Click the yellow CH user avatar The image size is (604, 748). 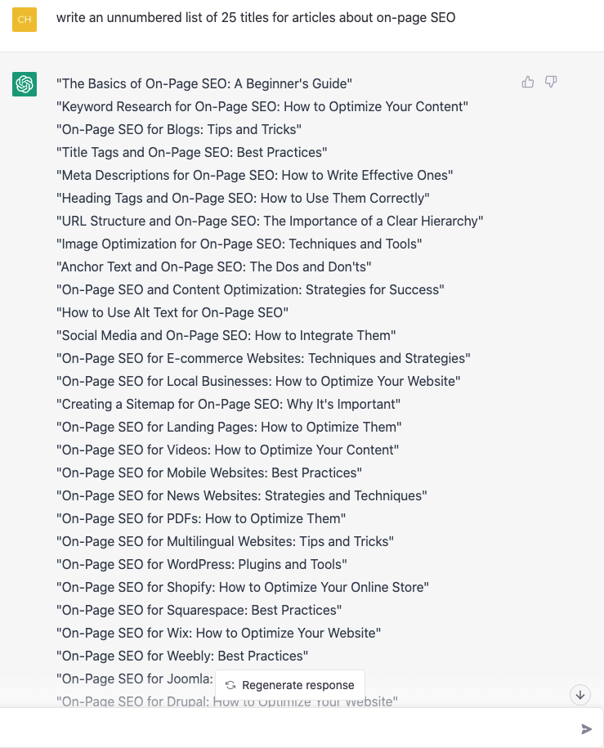click(25, 20)
